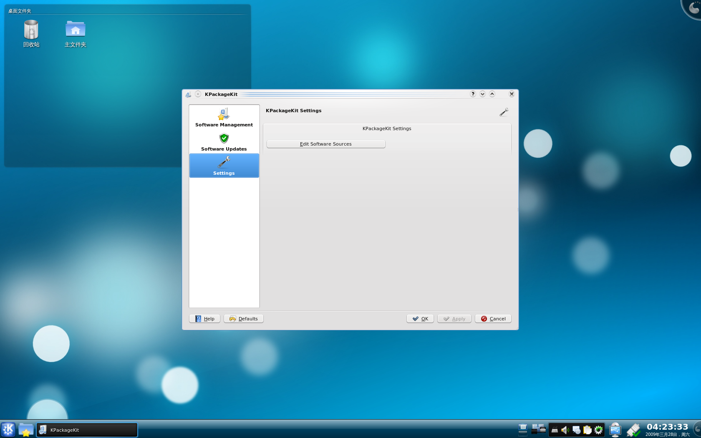Click the gear update tray icon
The image size is (701, 438).
[598, 430]
